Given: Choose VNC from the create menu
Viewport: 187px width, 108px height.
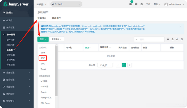Looking at the screenshot, I should click(43, 64).
